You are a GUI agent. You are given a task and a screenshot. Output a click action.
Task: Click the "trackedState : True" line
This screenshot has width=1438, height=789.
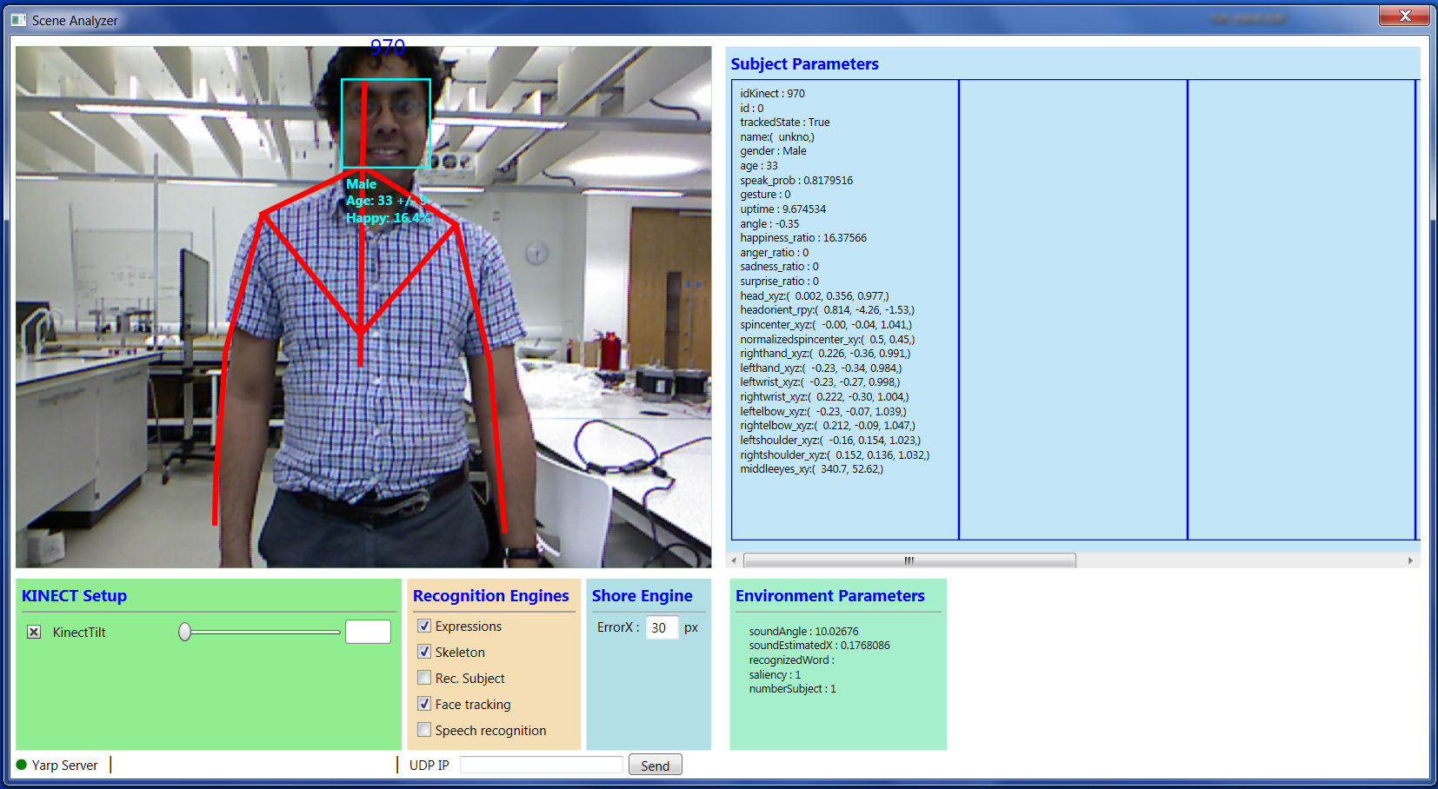[x=785, y=123]
